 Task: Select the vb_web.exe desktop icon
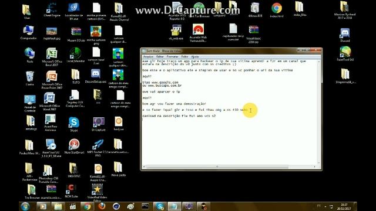(x=176, y=32)
